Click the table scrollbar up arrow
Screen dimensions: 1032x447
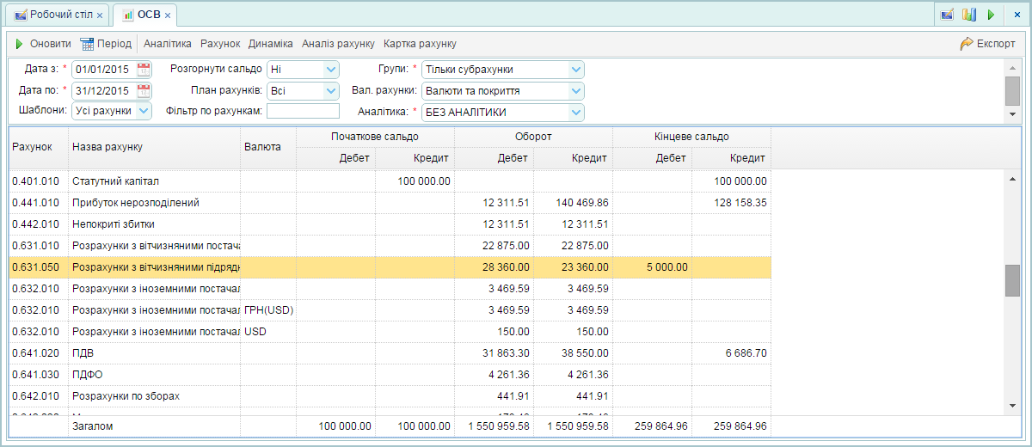pos(1012,178)
